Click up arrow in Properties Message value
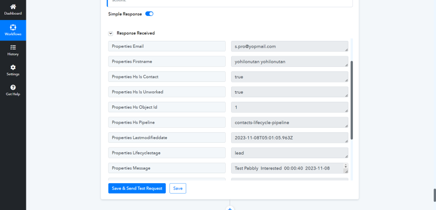436x210 pixels. (x=346, y=165)
